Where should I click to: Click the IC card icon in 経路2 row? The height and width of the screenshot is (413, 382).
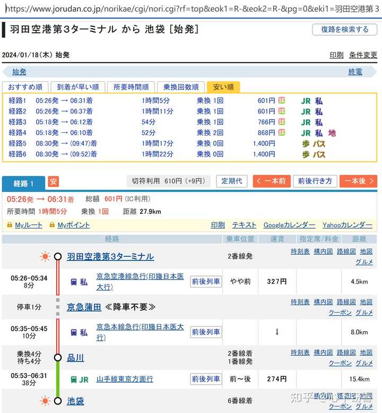coord(282,111)
